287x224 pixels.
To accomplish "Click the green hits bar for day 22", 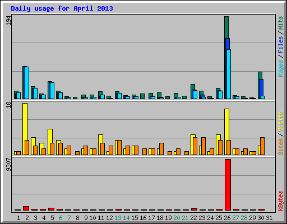I will (193, 87).
